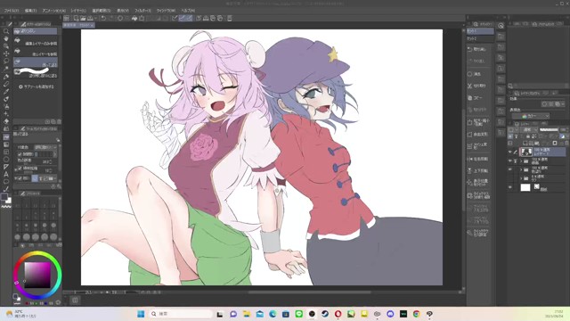Toggle the first checkbox in tool property panel

click(20, 154)
